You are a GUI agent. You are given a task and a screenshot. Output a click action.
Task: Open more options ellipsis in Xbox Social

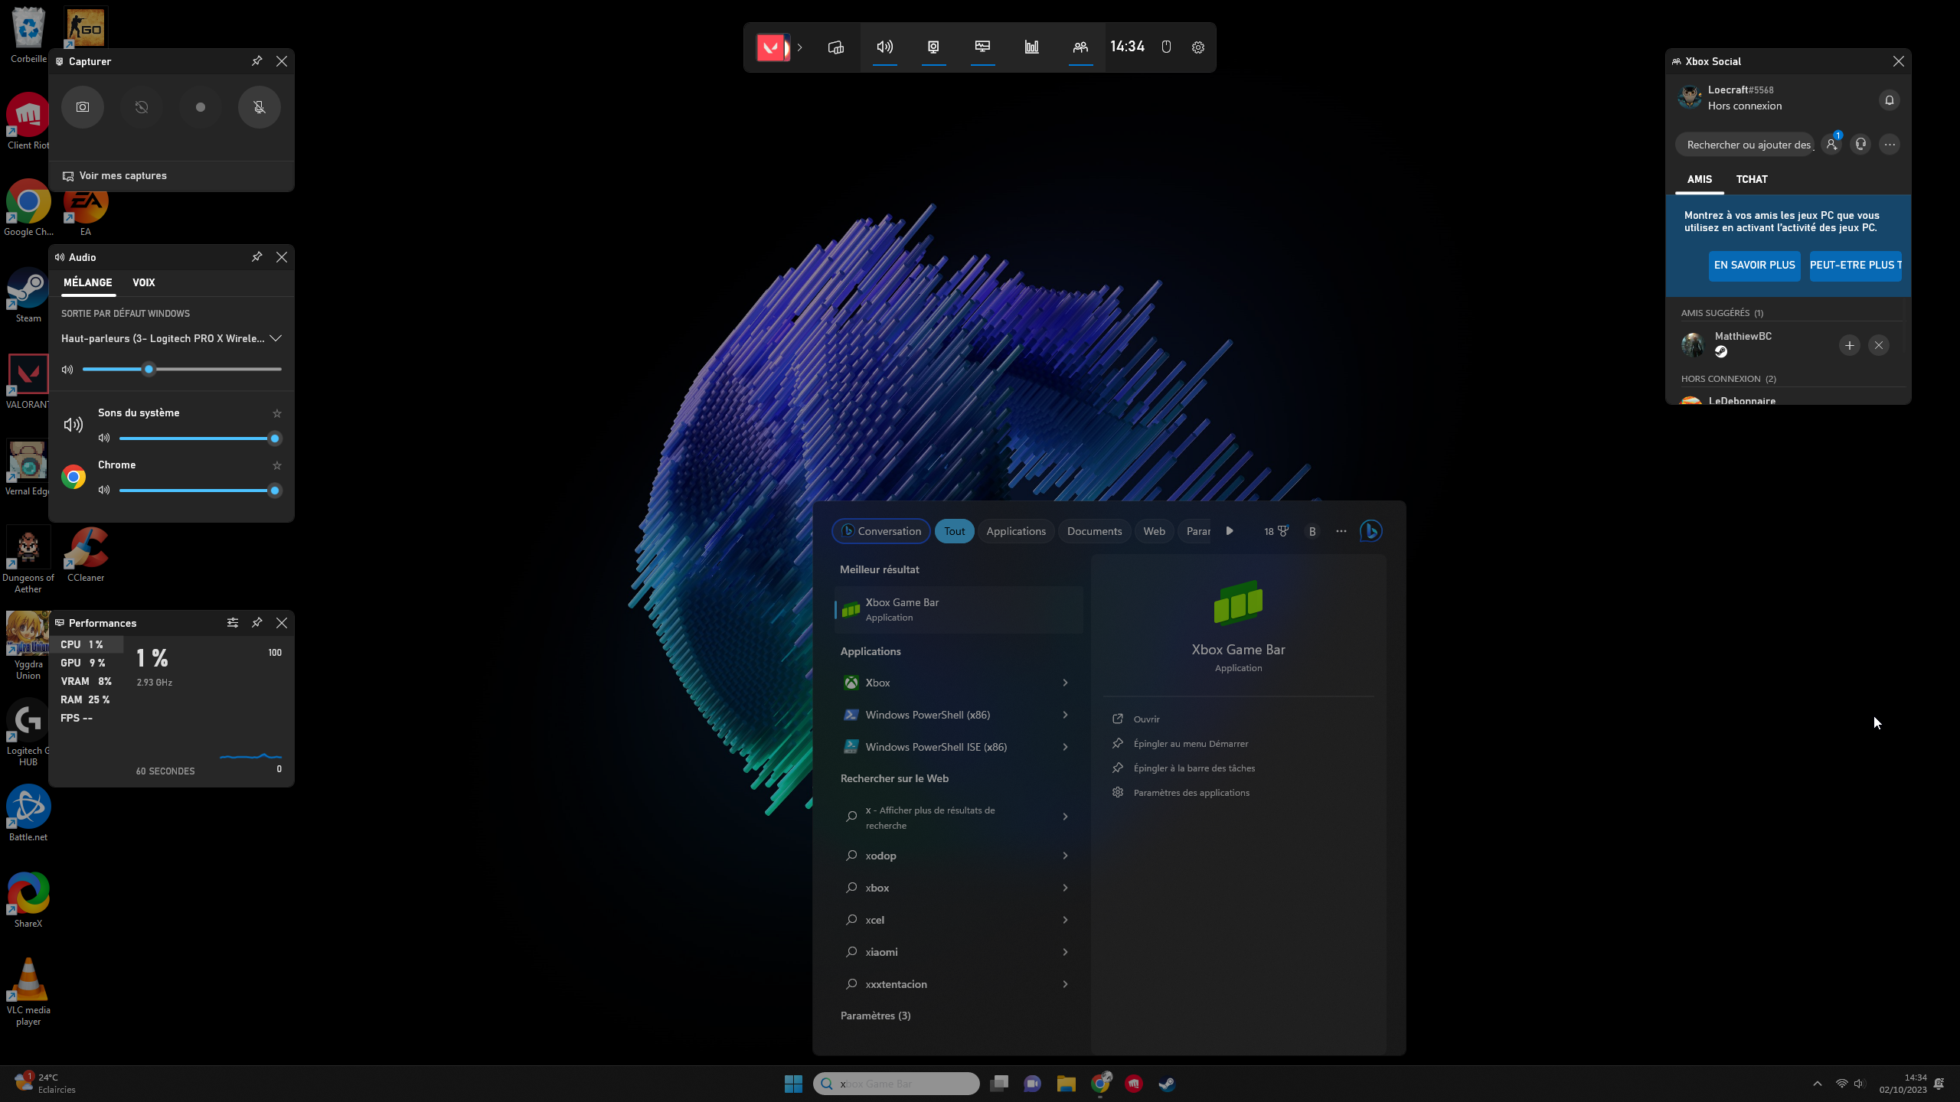point(1890,145)
